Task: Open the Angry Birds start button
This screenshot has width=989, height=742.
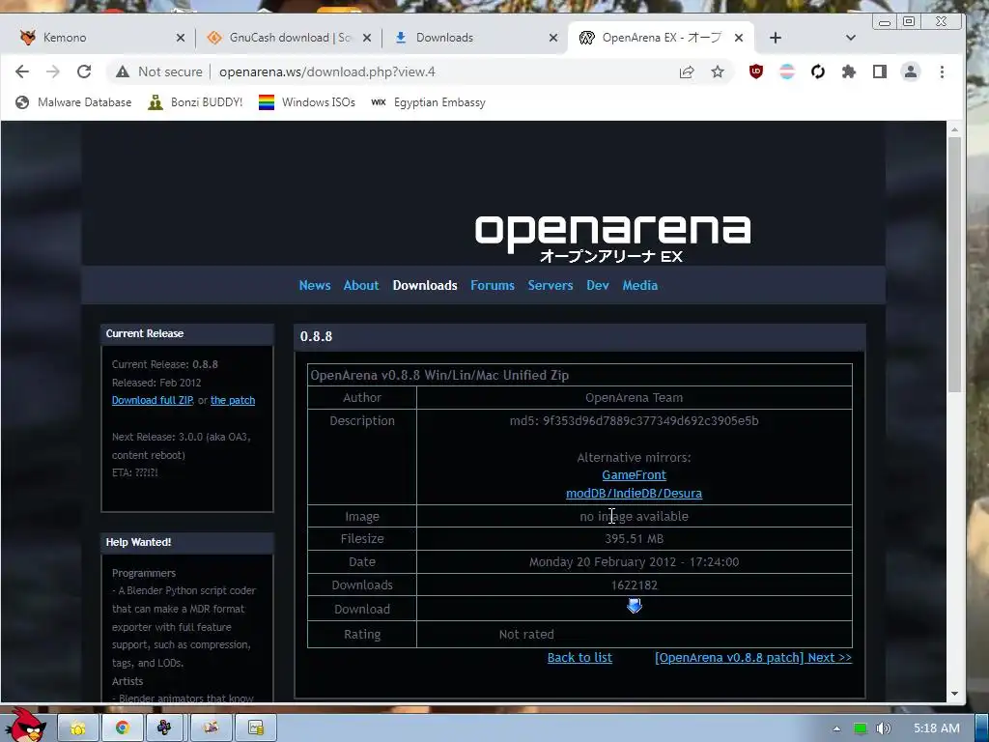Action: point(25,725)
